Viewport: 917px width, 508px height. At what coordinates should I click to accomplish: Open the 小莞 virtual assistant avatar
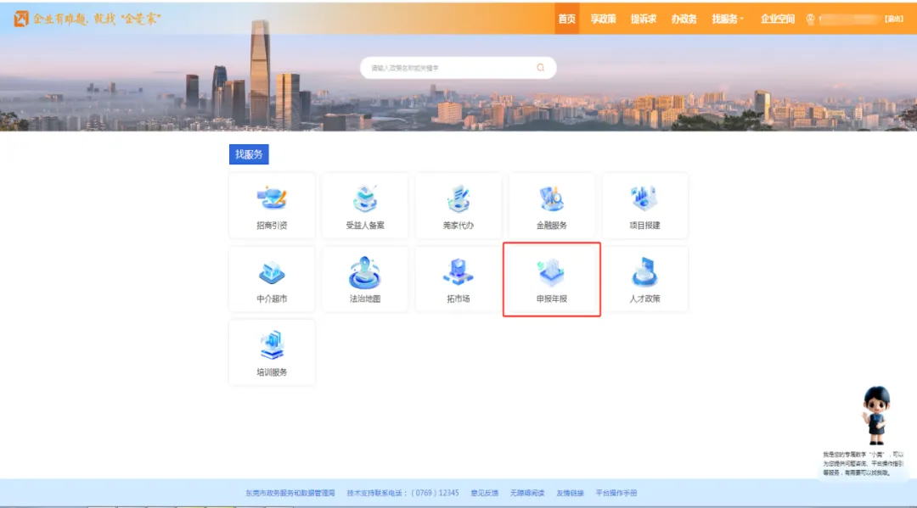pos(875,416)
